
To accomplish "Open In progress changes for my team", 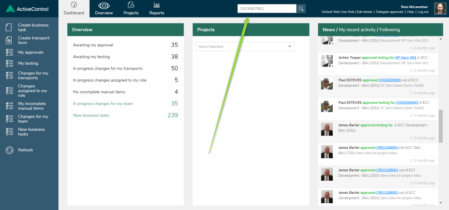I will [x=125, y=103].
